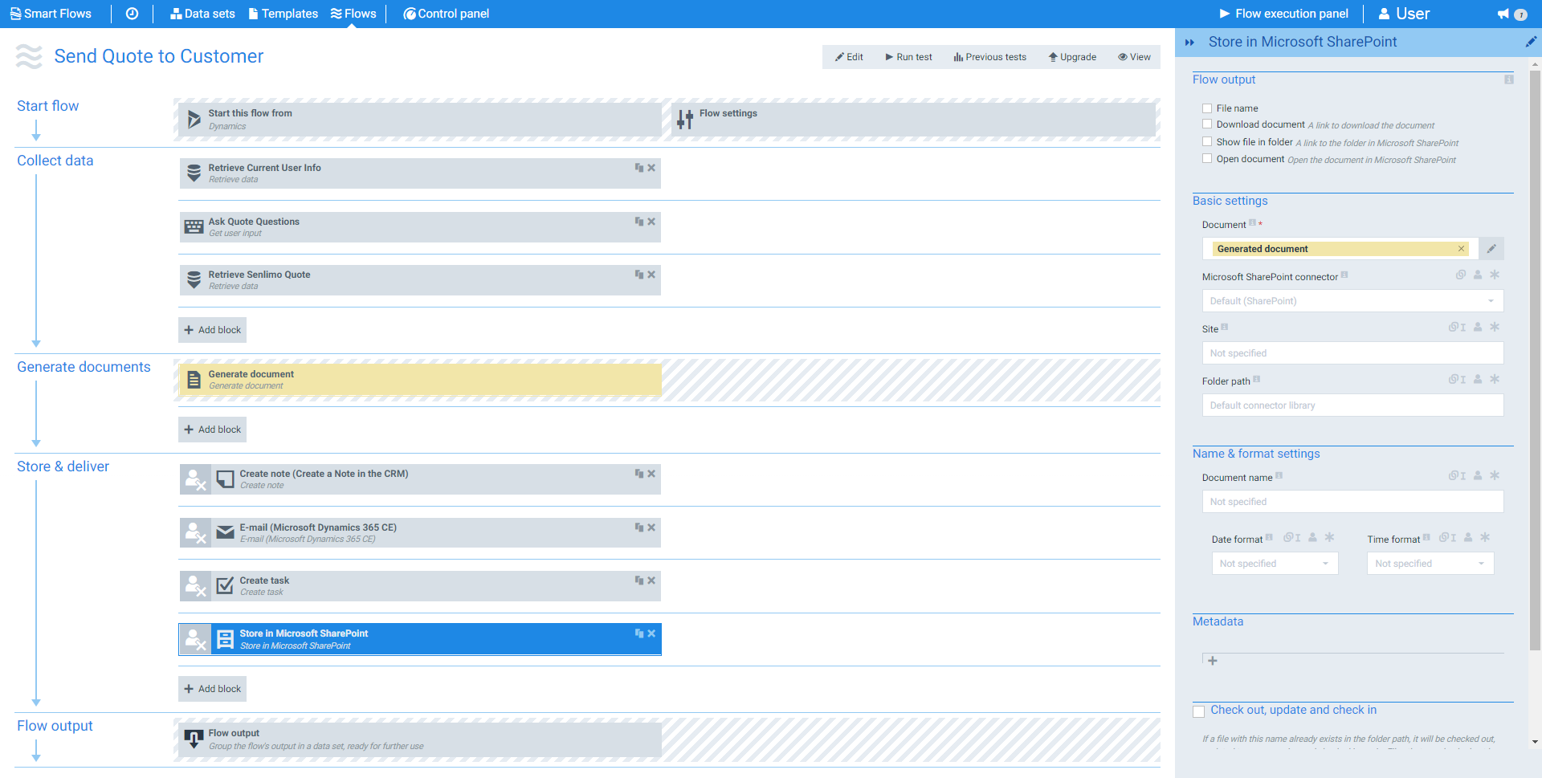The image size is (1542, 778).
Task: Open the Date format dropdown
Action: click(x=1275, y=563)
